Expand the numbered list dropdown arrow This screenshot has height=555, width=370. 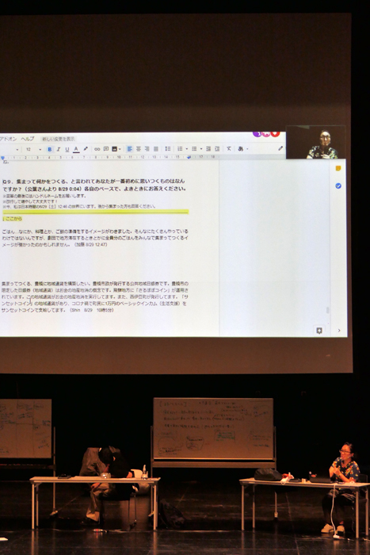pyautogui.click(x=186, y=149)
